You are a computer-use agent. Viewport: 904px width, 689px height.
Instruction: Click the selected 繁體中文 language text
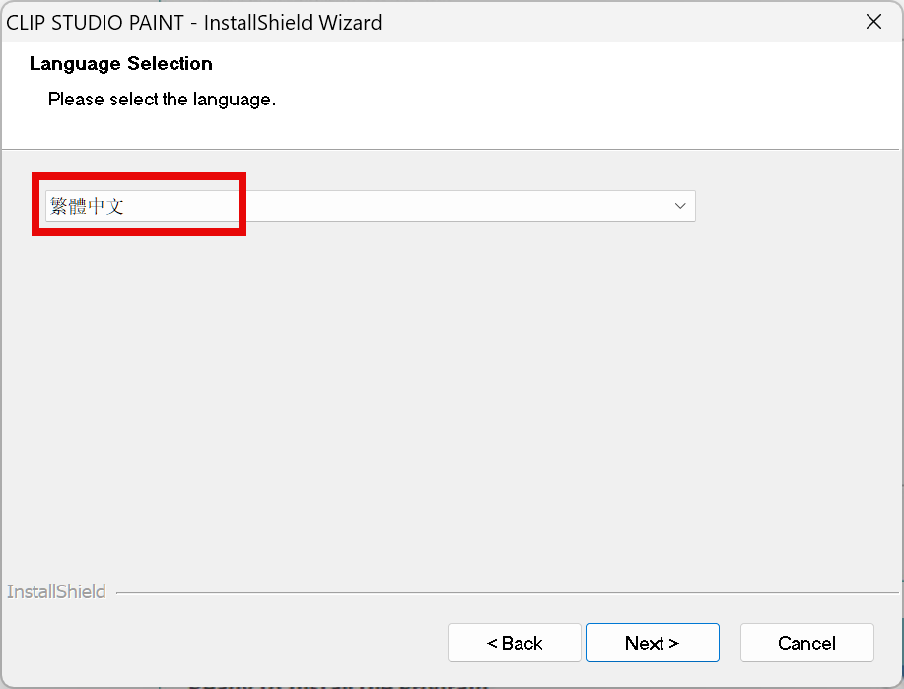coord(87,206)
